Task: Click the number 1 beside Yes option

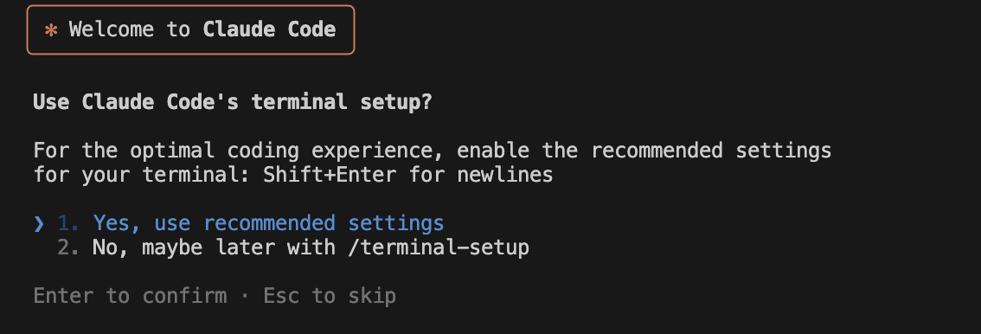Action: (69, 223)
